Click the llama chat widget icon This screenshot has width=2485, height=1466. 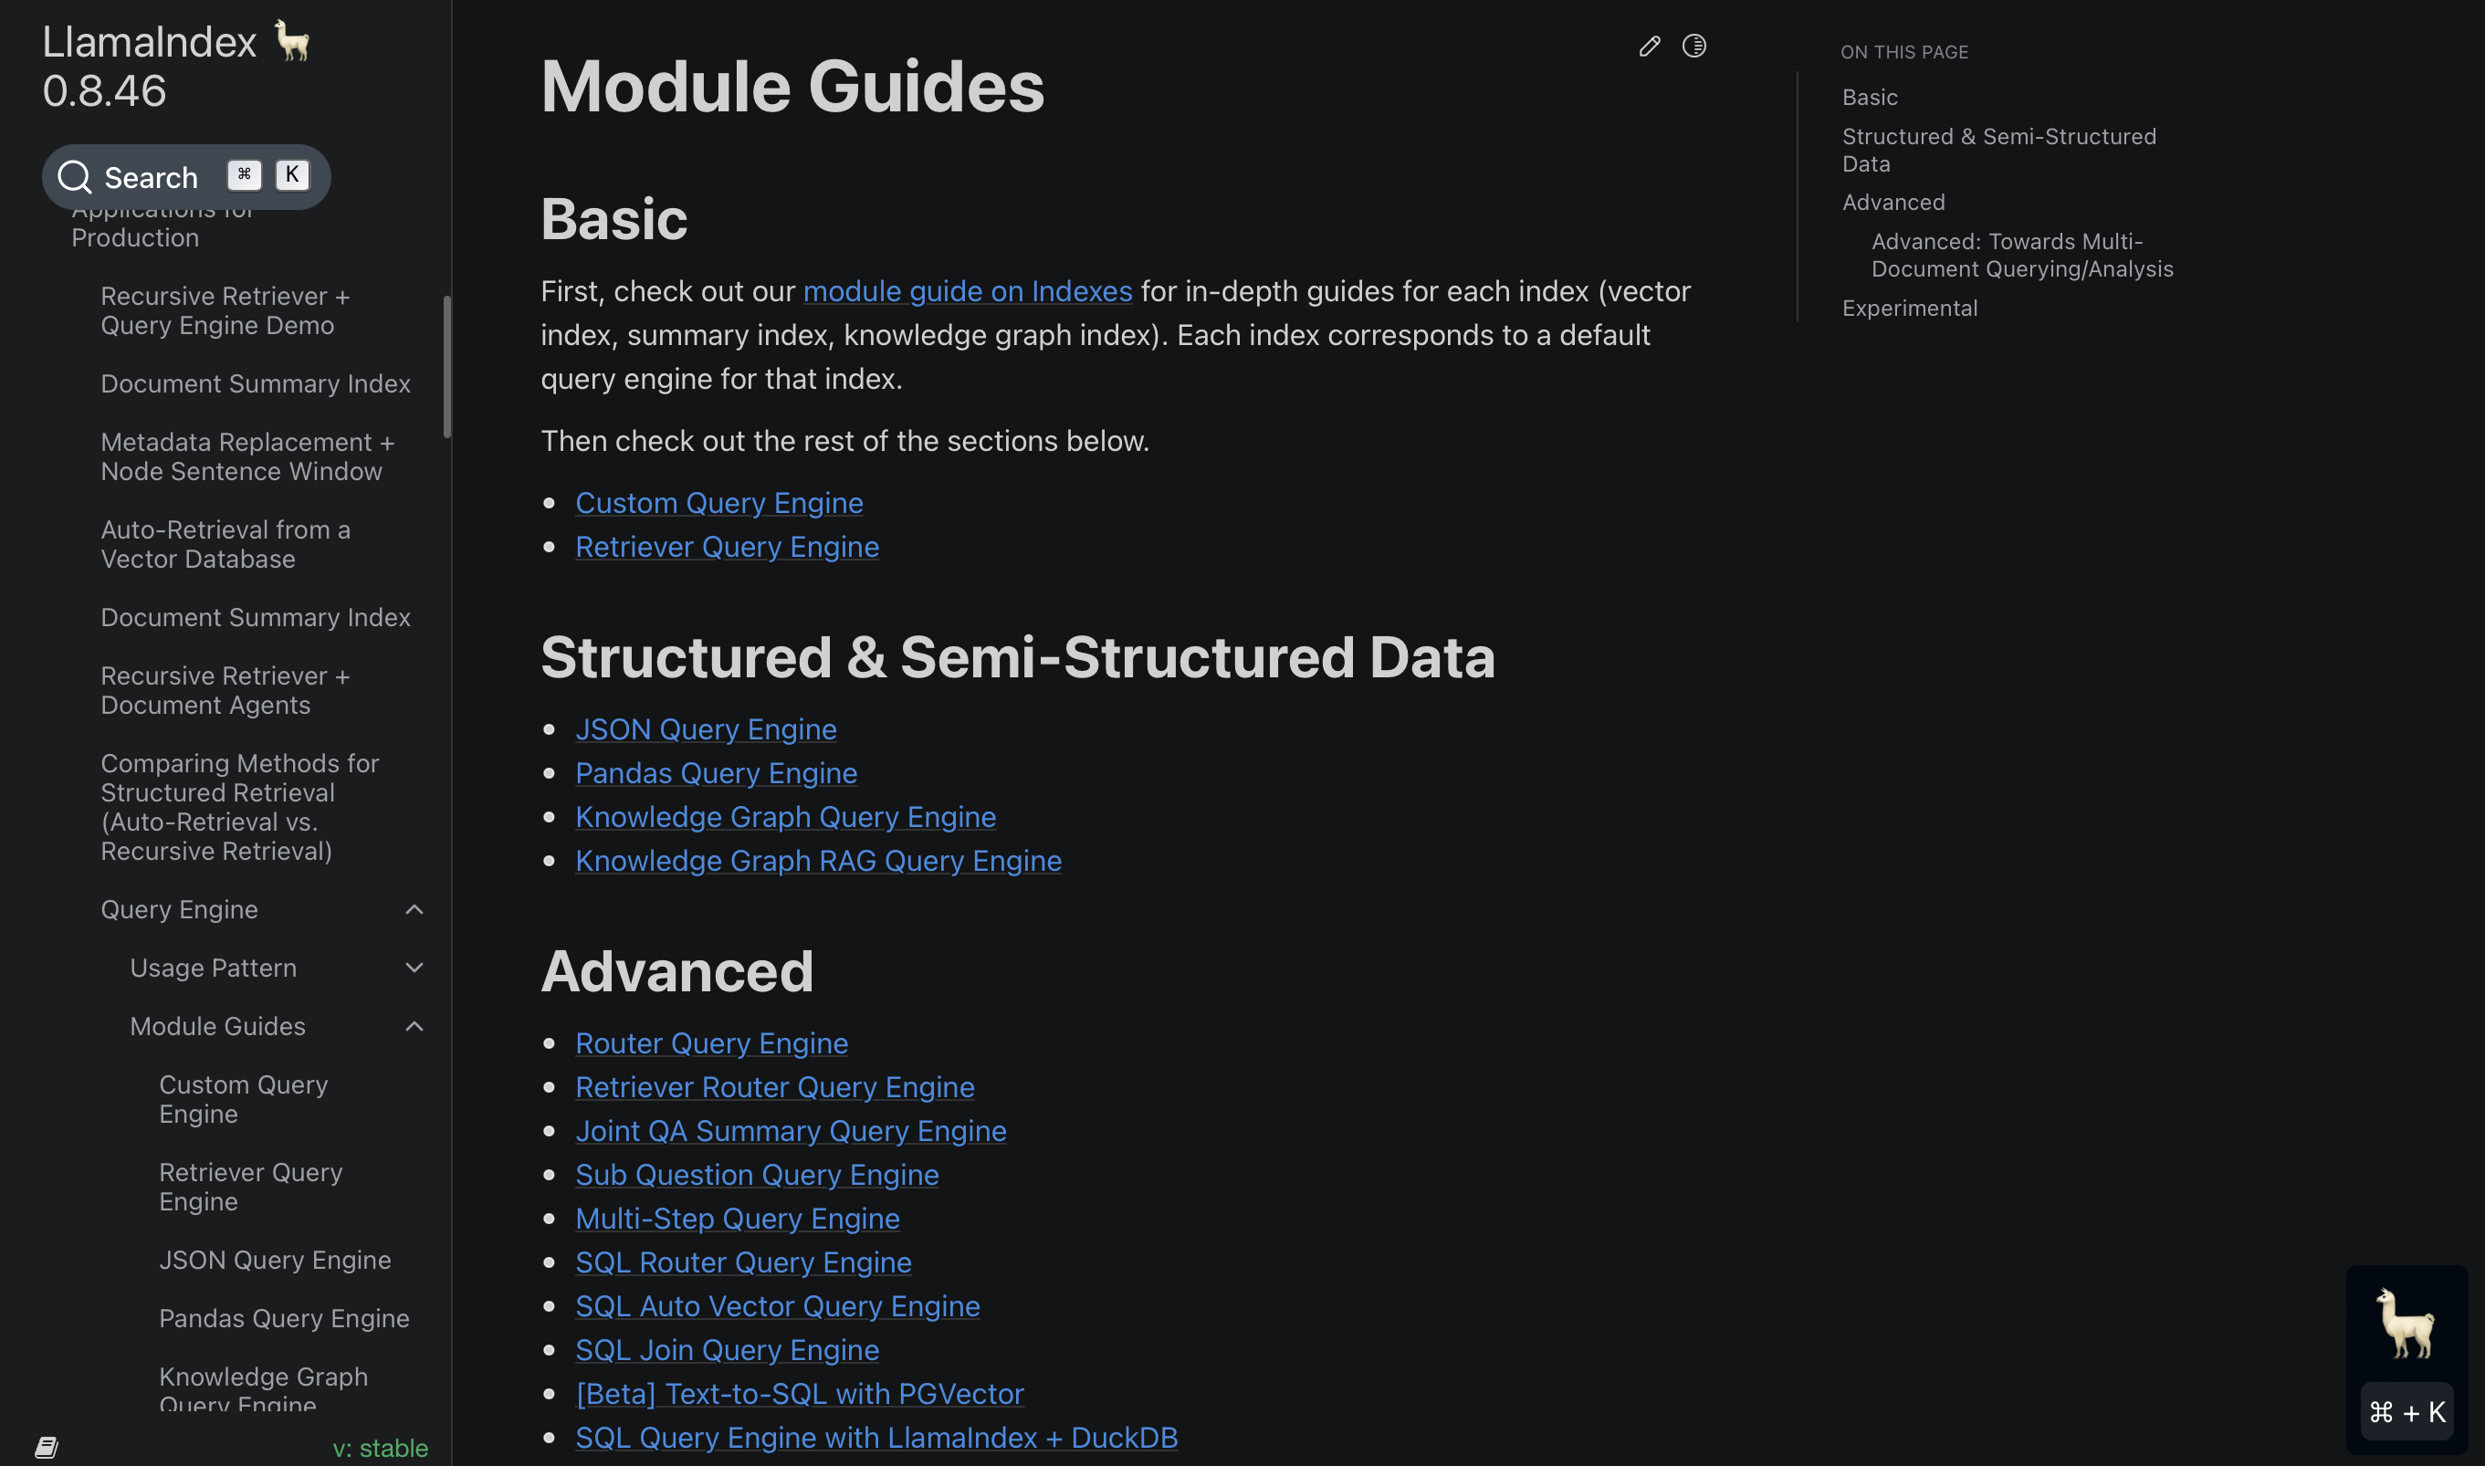tap(2406, 1324)
